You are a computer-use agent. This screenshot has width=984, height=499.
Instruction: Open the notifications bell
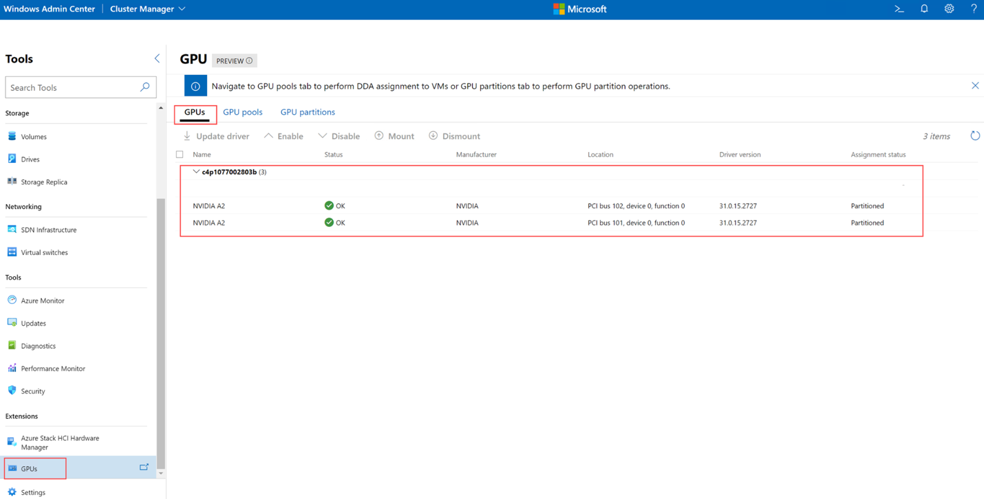pos(924,9)
